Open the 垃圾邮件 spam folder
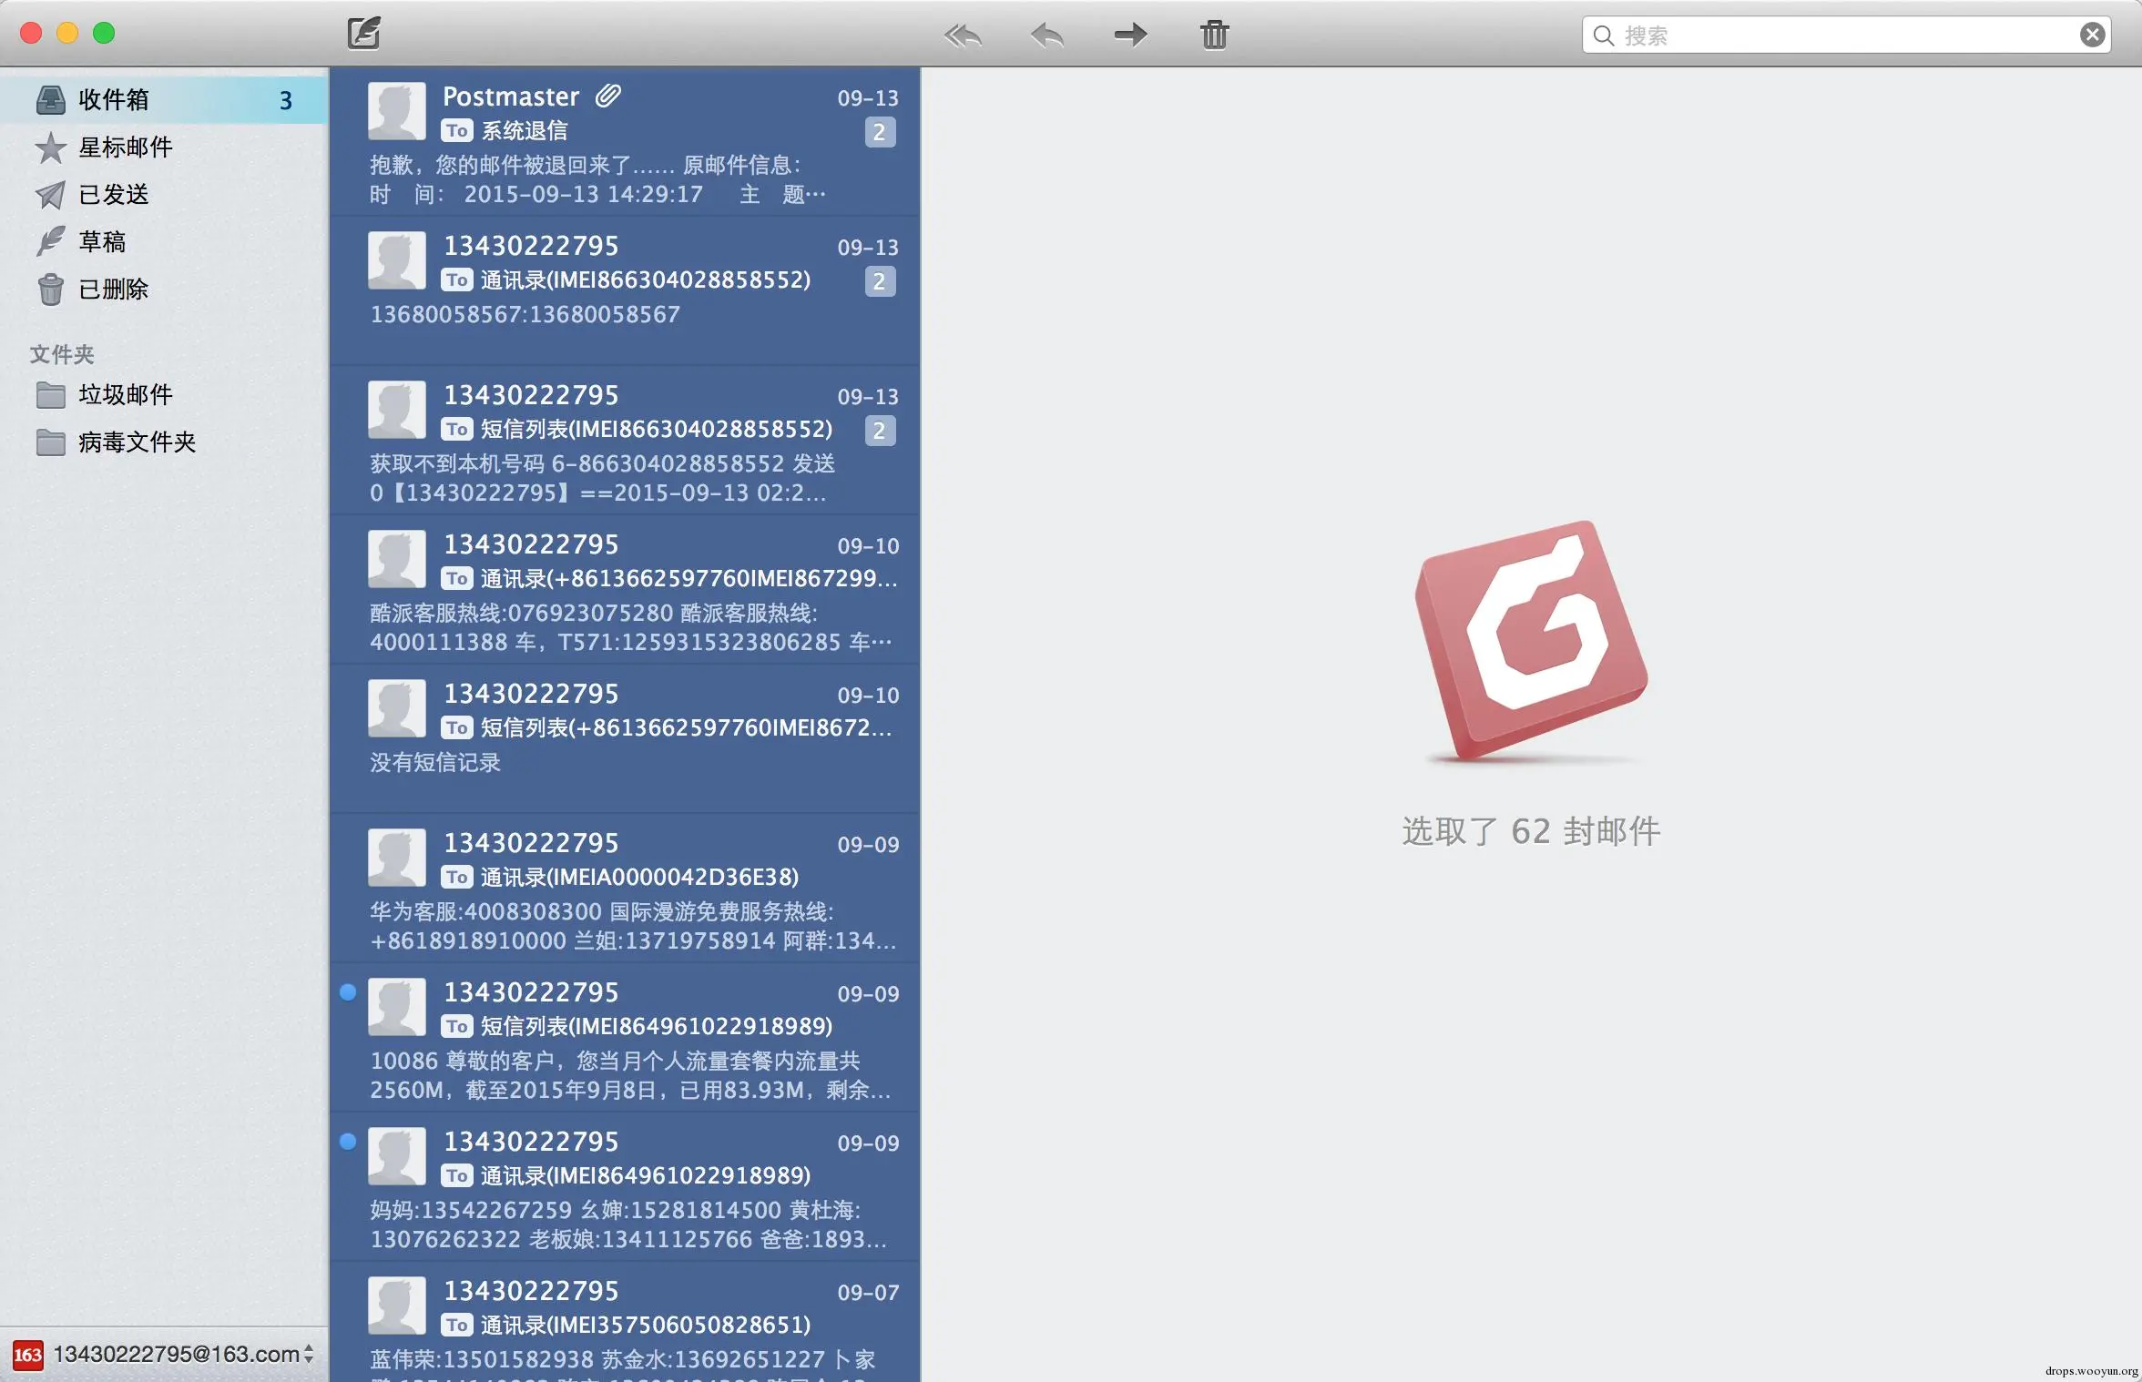 (125, 394)
